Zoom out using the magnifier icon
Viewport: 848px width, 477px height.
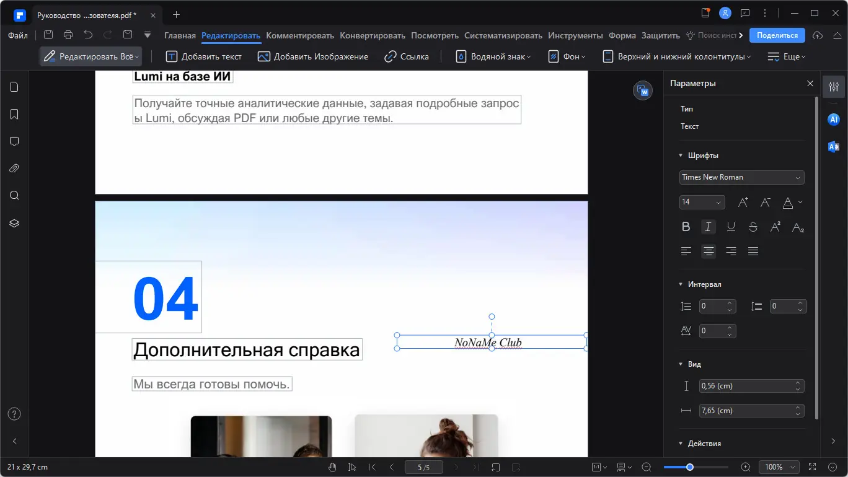point(647,467)
